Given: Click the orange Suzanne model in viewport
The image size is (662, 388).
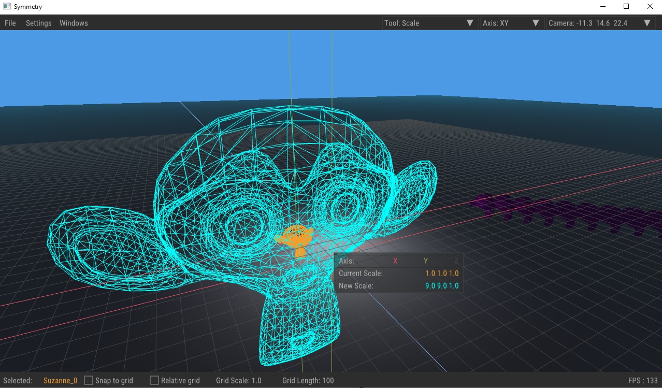Looking at the screenshot, I should (296, 238).
